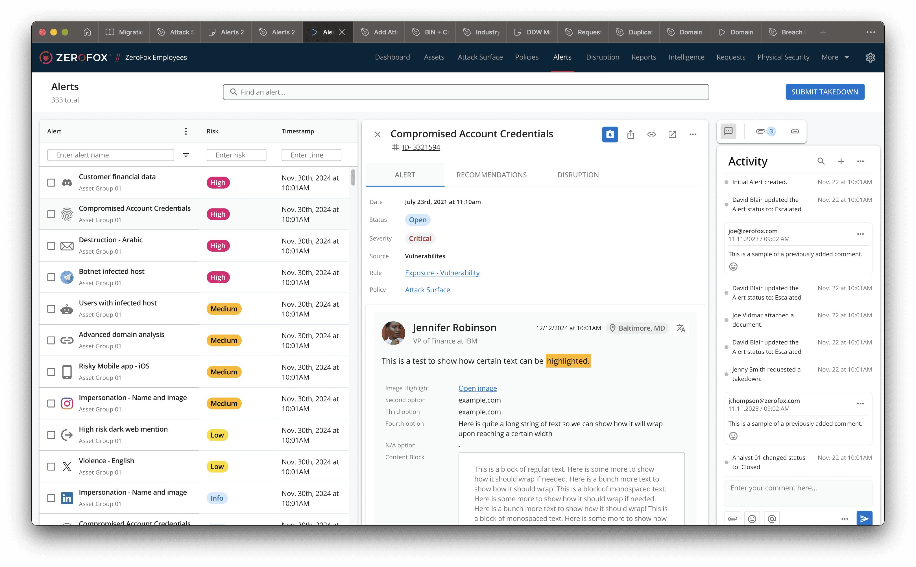Image resolution: width=916 pixels, height=567 pixels.
Task: Expand the More navigation dropdown
Action: pyautogui.click(x=835, y=57)
